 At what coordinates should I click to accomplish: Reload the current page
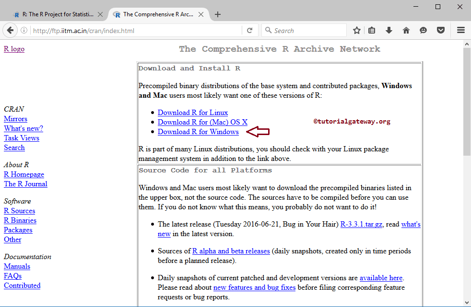pos(250,30)
